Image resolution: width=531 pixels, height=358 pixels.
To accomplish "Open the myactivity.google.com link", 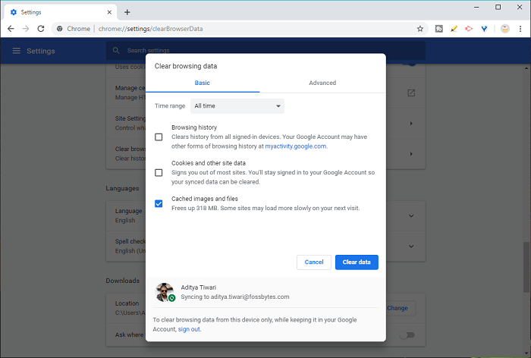I will 296,146.
